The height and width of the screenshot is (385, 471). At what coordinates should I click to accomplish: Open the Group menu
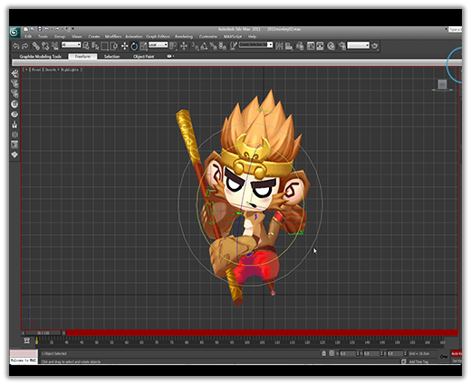point(60,36)
